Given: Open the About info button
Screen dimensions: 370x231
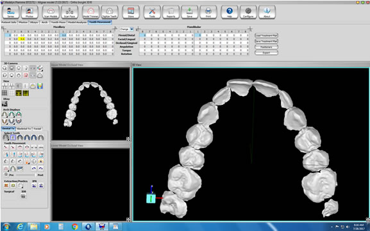Looking at the screenshot, I should [x=267, y=12].
